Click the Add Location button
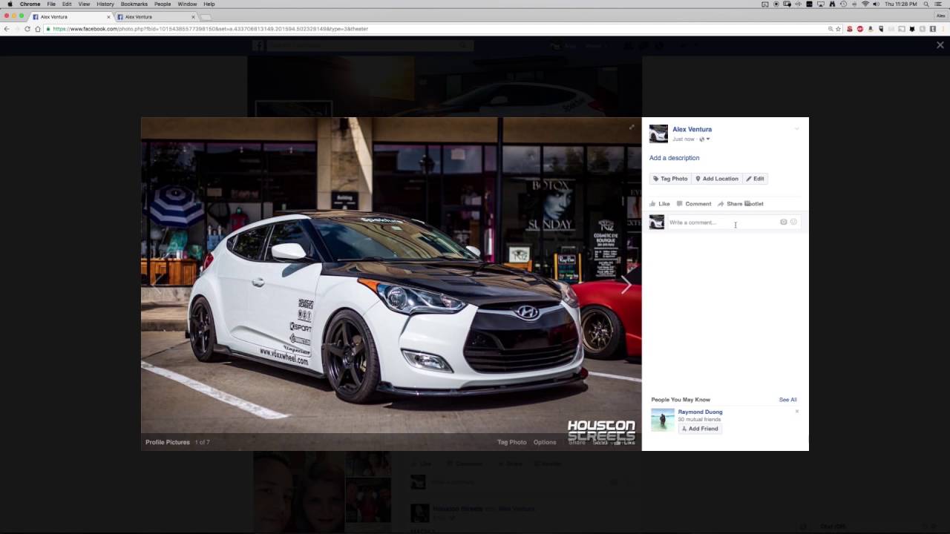Screen dimensions: 950x534 [x=717, y=179]
